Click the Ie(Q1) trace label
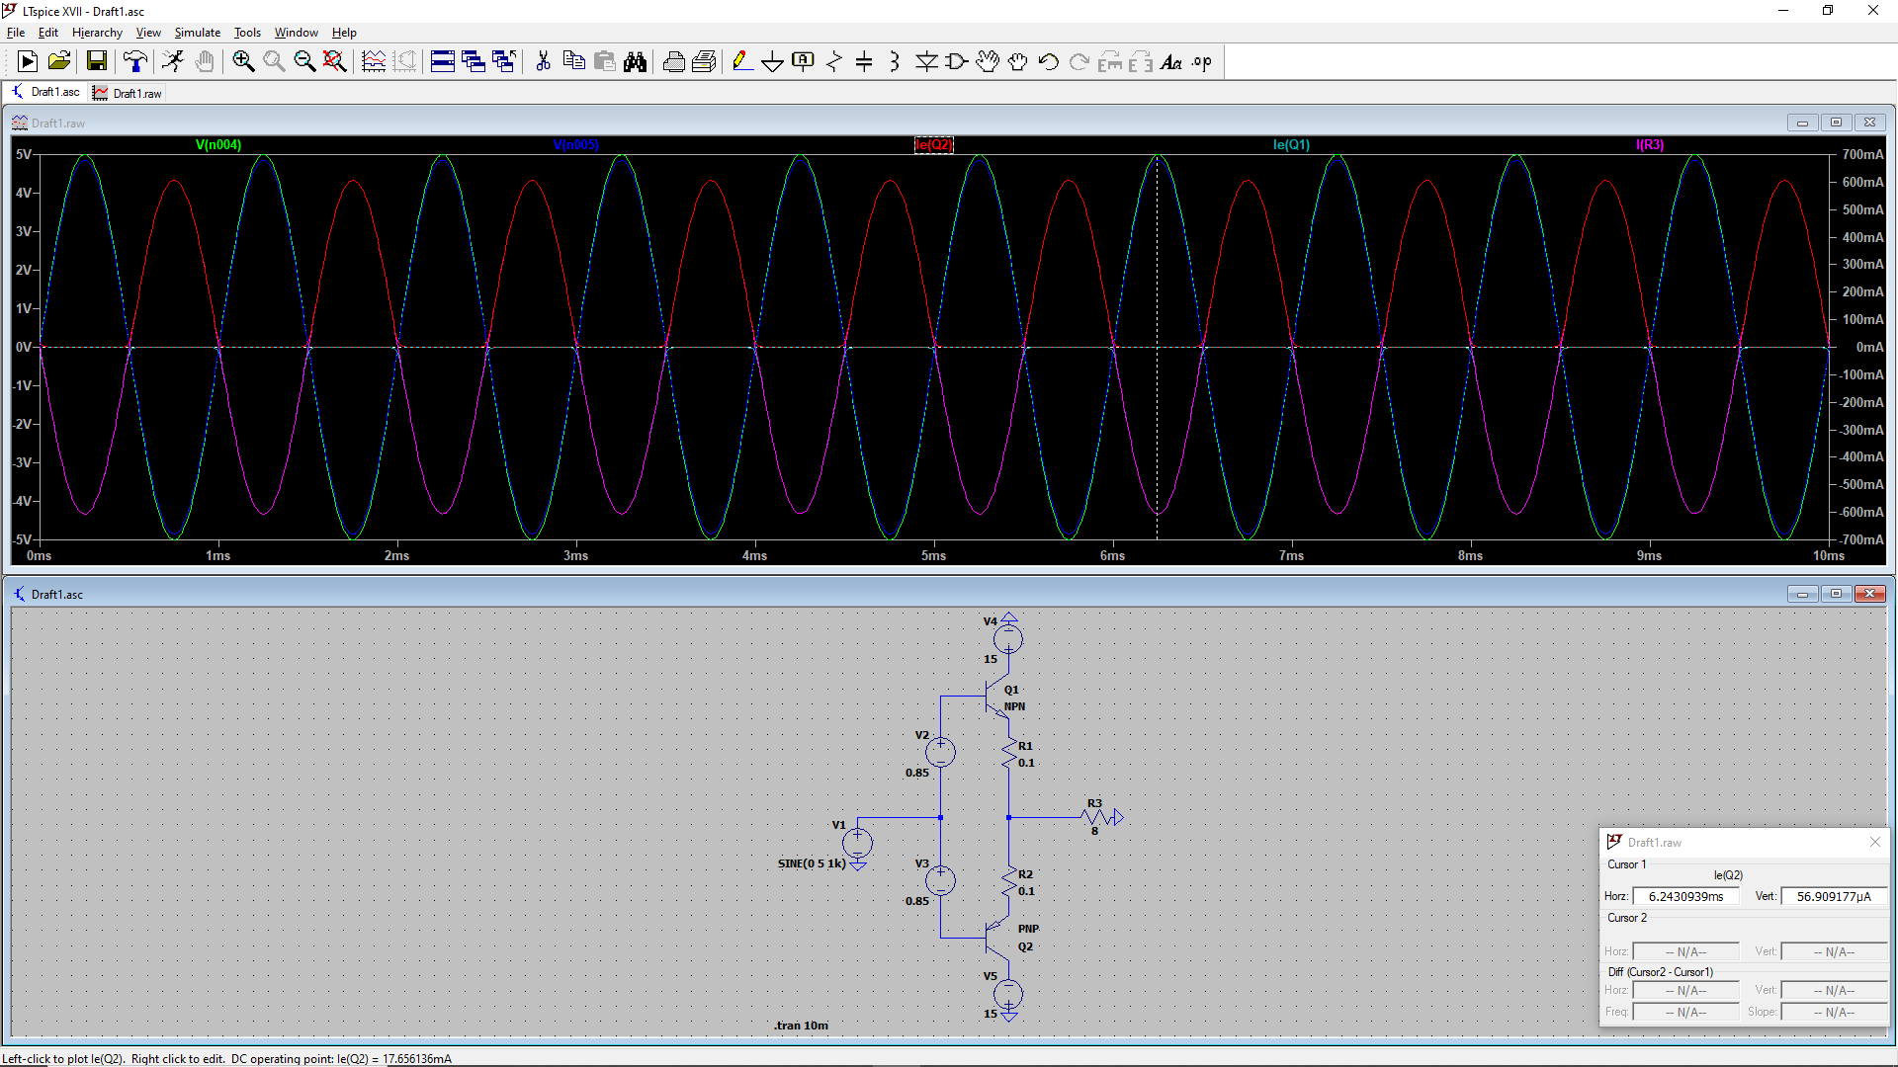Screen dimensions: 1898x1067 coord(1291,144)
